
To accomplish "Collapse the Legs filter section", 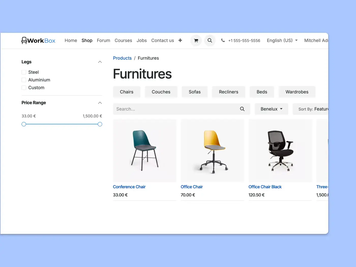I will pos(100,62).
